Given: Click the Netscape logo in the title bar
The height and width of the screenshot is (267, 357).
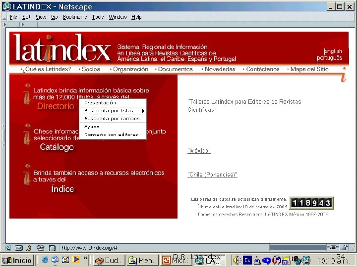Looking at the screenshot, I should (x=6, y=6).
